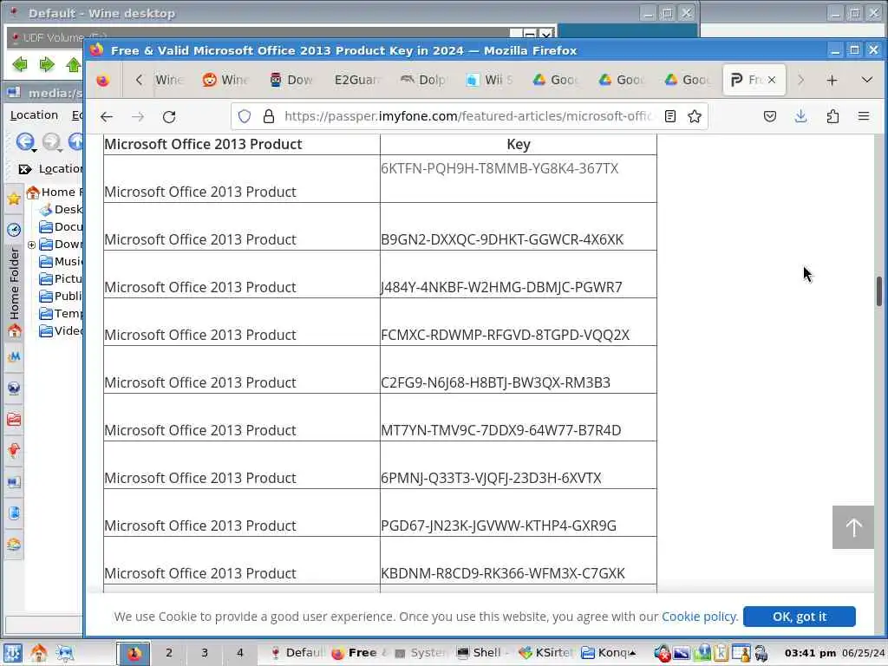Switch to first Google Drive tab

point(555,80)
